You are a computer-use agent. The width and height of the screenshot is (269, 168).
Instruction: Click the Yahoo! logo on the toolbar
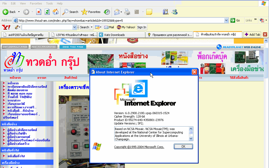pyautogui.click(x=6, y=27)
